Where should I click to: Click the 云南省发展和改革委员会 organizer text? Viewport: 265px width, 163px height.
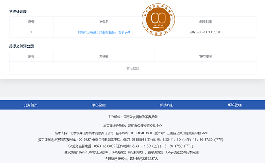click(x=140, y=117)
